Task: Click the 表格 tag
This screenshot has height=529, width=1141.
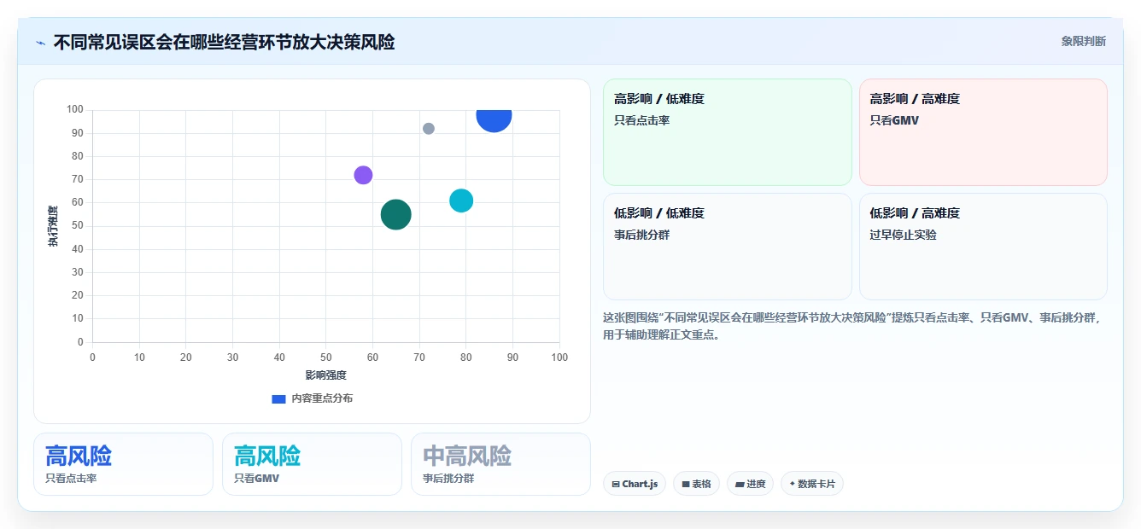Action: point(696,484)
